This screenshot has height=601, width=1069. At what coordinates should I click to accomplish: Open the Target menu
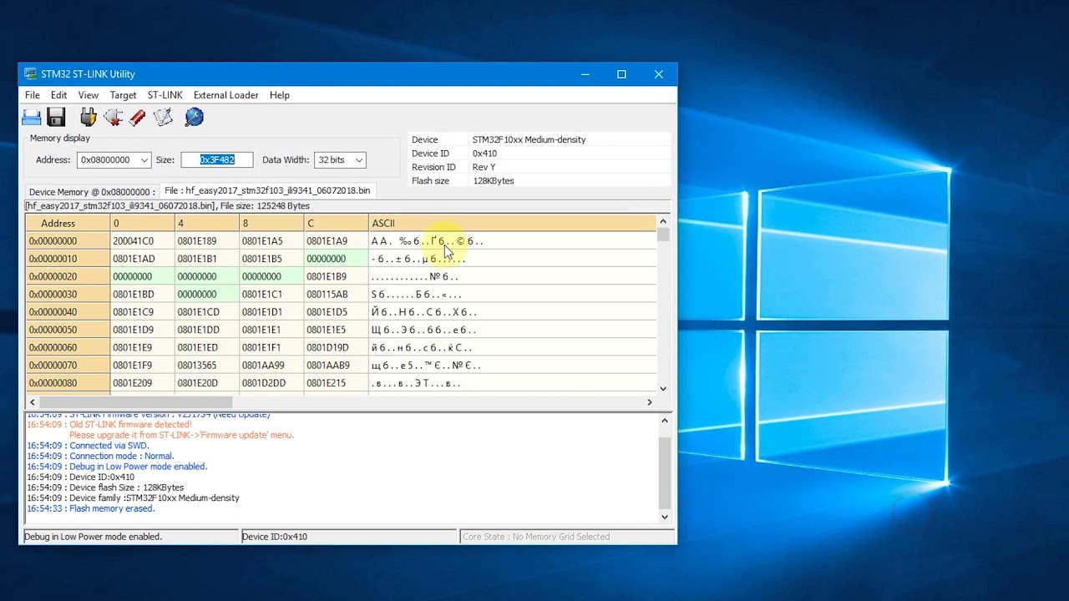pos(123,95)
